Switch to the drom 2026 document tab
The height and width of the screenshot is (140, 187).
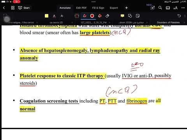131,23
